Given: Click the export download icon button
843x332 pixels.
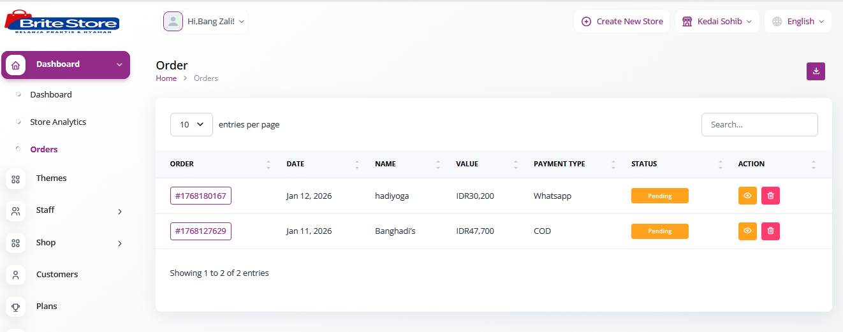Looking at the screenshot, I should click(816, 71).
